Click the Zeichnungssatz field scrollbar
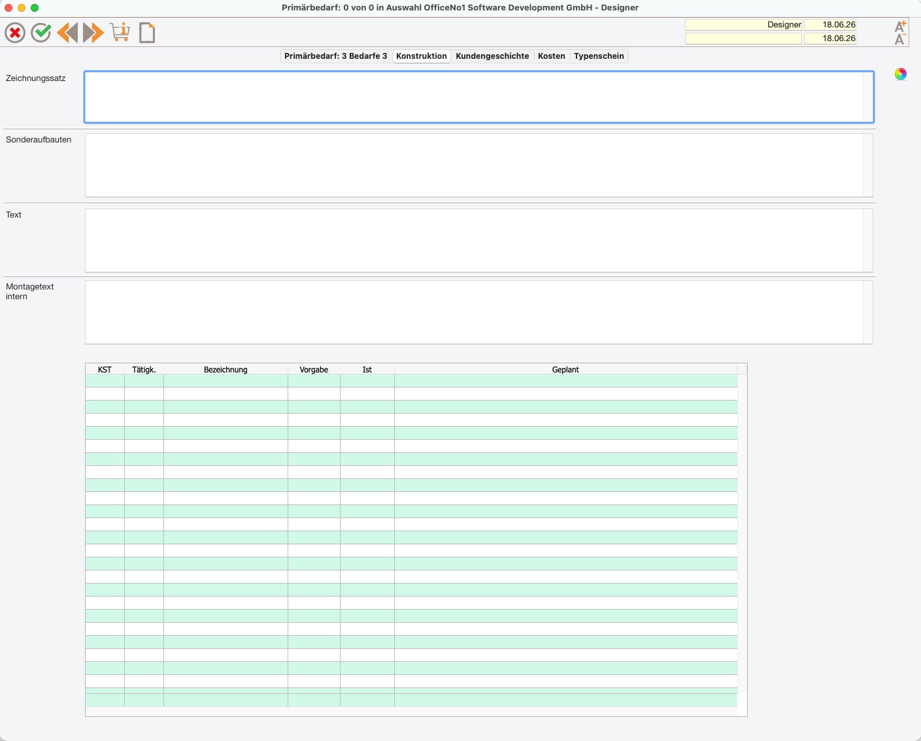The image size is (921, 741). coord(868,97)
